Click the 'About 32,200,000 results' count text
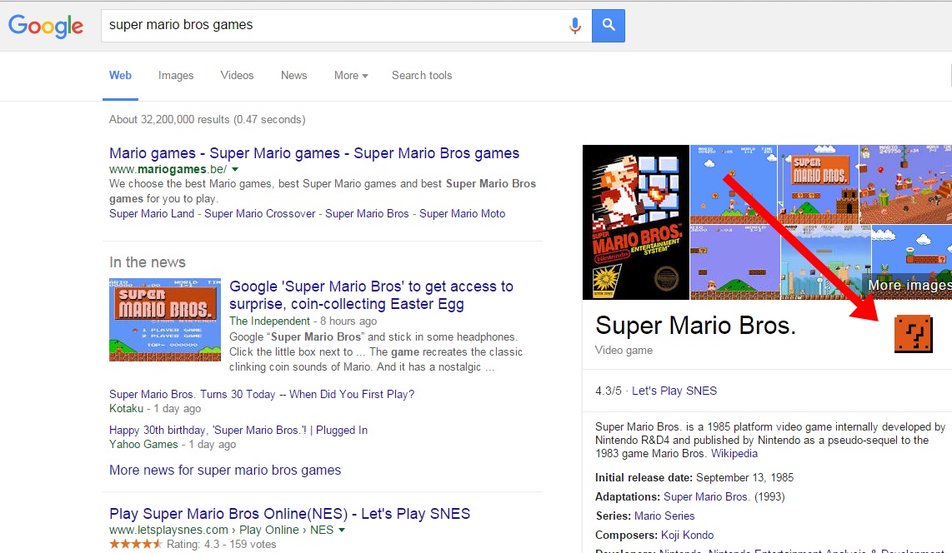The width and height of the screenshot is (952, 553). pyautogui.click(x=207, y=119)
